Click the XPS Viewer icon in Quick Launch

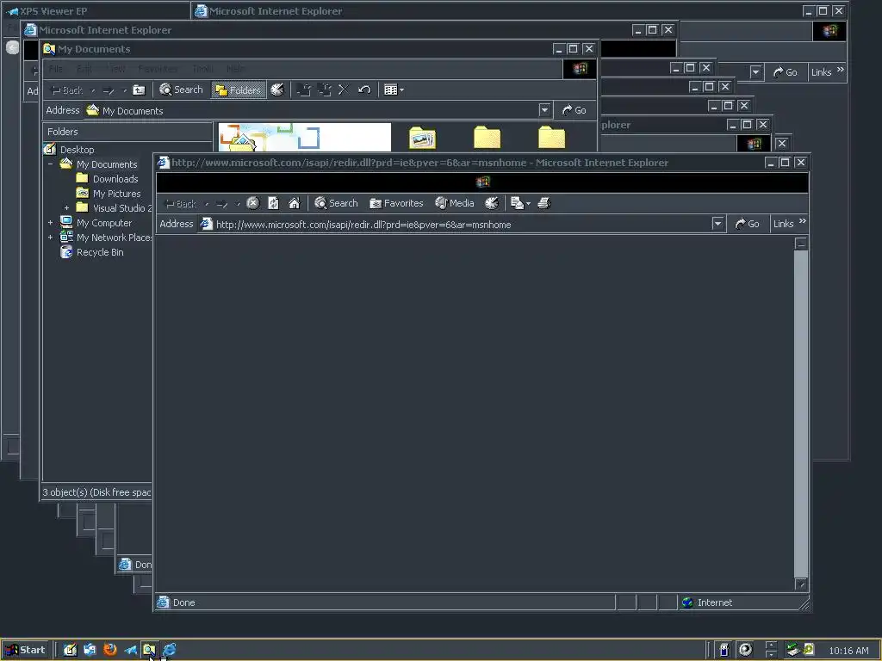click(130, 650)
